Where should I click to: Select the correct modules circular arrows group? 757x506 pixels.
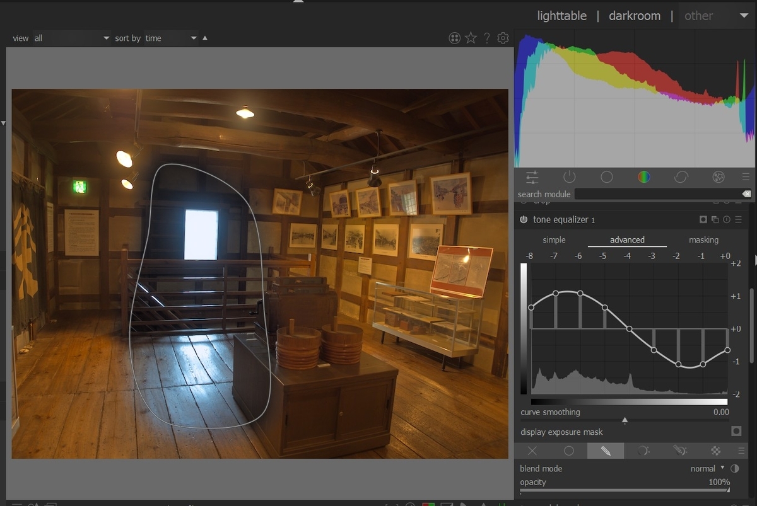click(x=681, y=178)
